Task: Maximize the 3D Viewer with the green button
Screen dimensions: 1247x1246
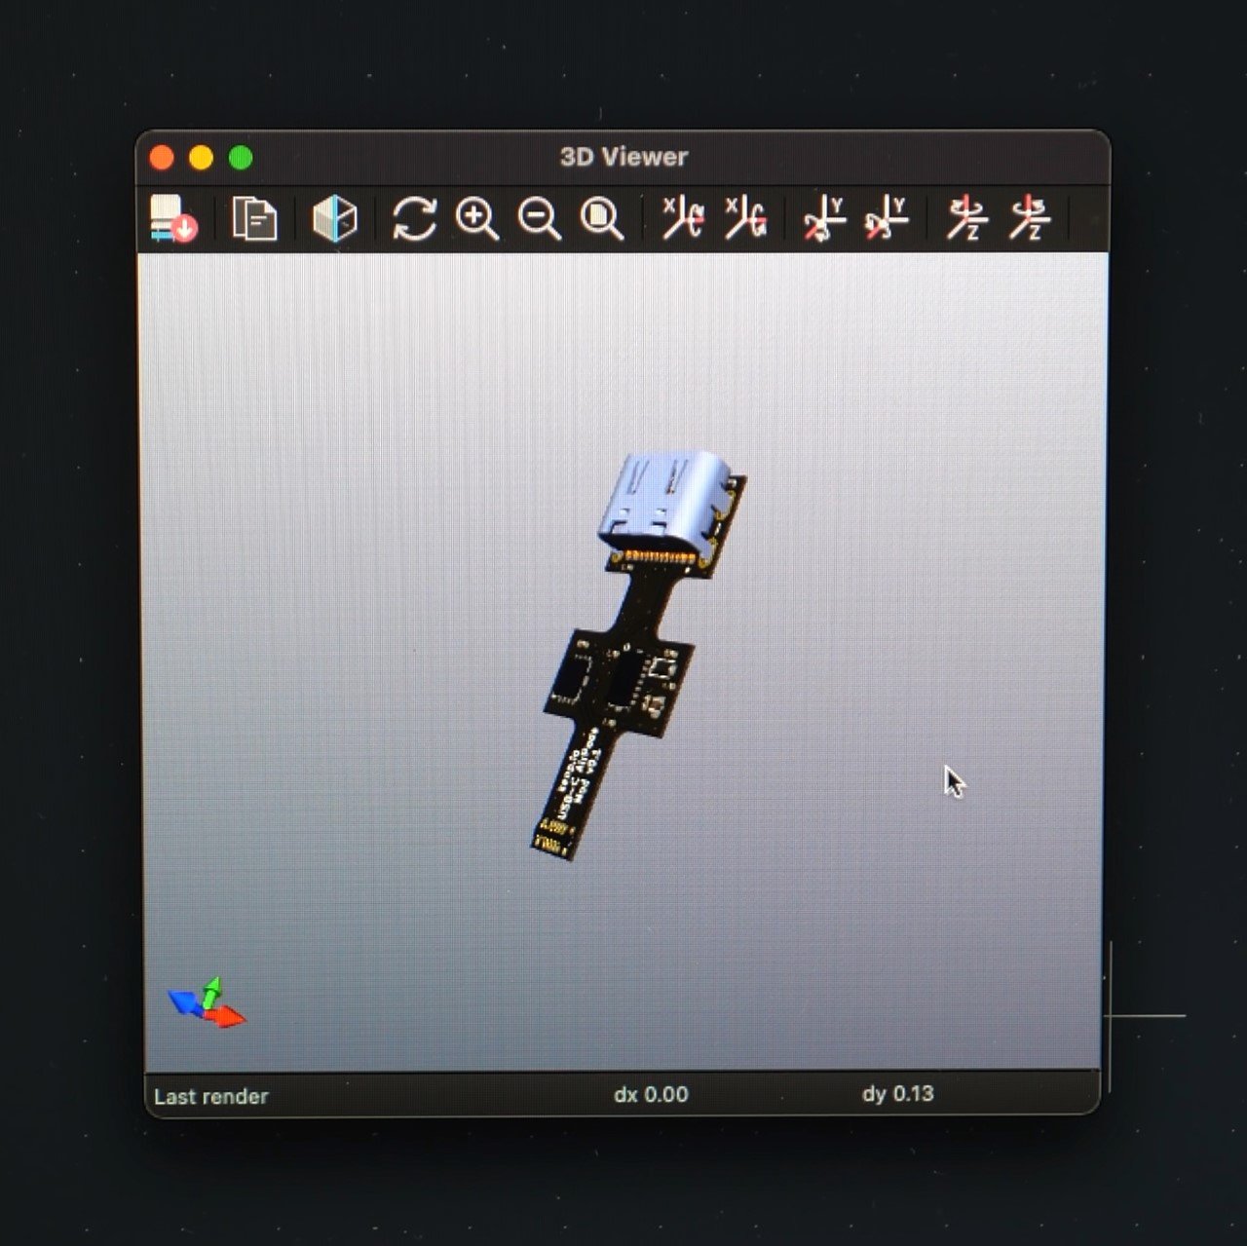Action: coord(240,158)
